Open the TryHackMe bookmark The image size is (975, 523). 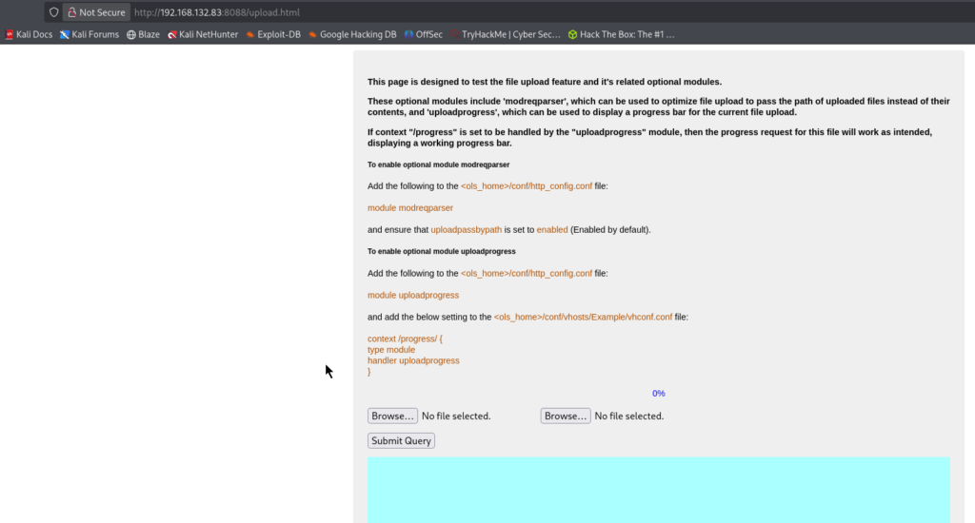coord(506,34)
